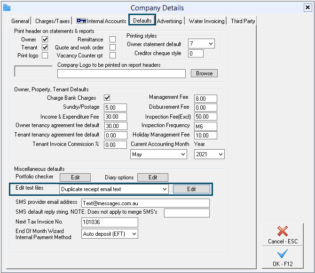Viewport: 315px width, 273px height.
Task: Click the Next Tax Invoice No. field
Action: coord(110,222)
